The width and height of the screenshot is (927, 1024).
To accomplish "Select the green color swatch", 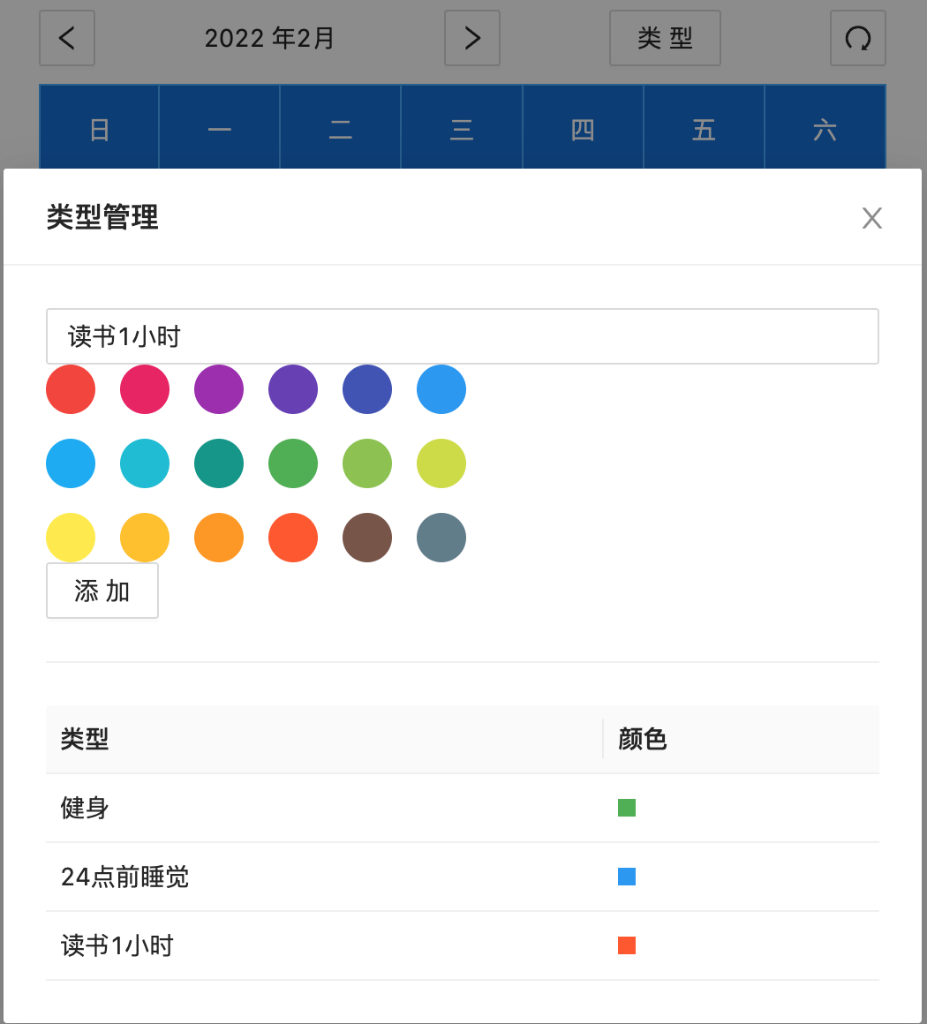I will 293,463.
